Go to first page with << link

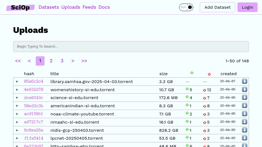coord(18,61)
